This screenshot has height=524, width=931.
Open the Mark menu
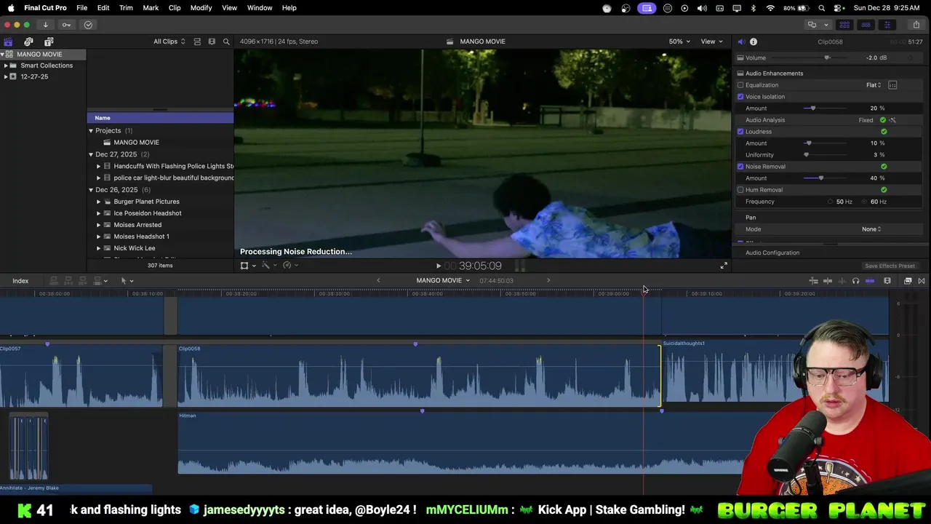(x=151, y=8)
